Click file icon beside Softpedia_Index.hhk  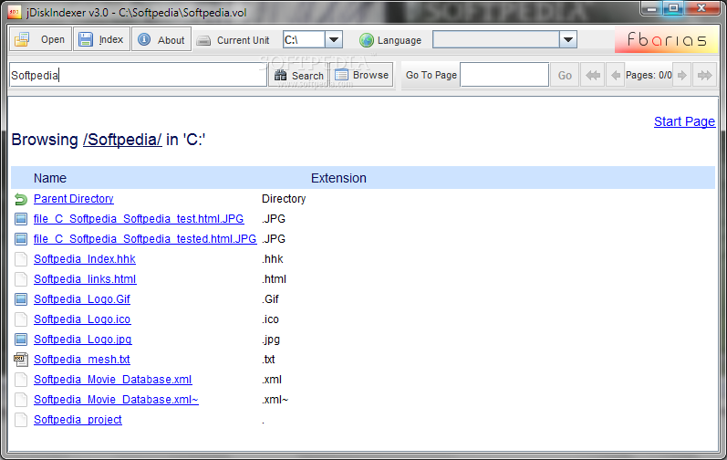click(21, 259)
